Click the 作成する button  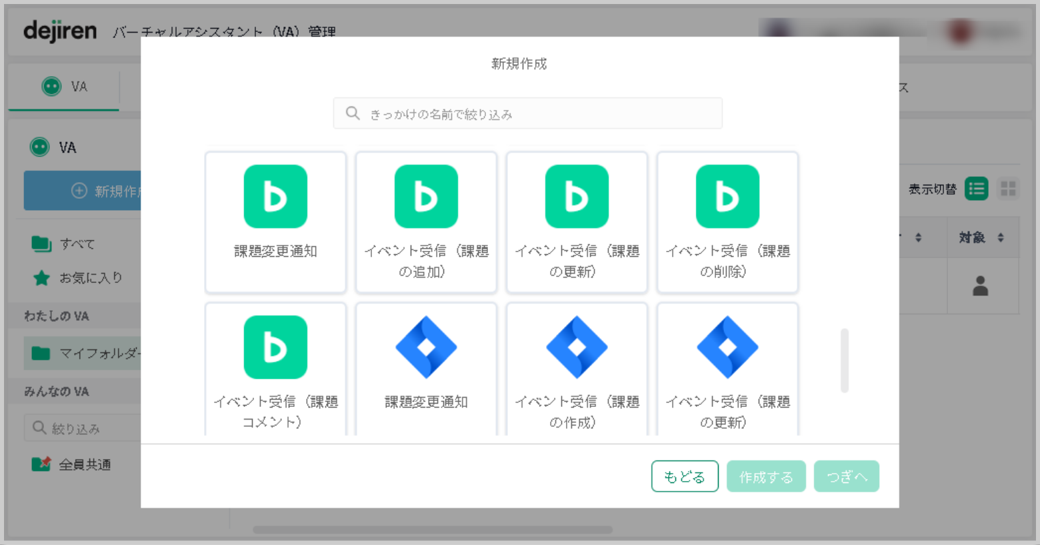pos(766,476)
